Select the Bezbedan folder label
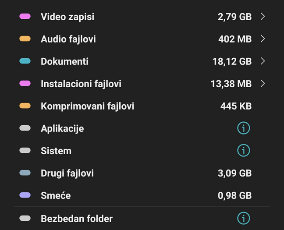The height and width of the screenshot is (230, 284). tap(77, 218)
